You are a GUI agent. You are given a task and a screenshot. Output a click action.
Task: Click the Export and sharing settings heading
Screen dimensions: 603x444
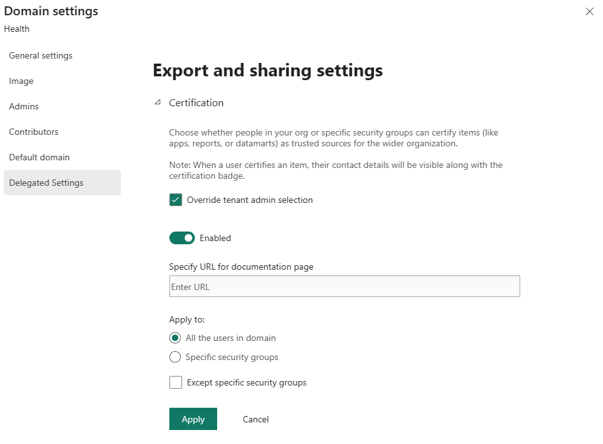[267, 70]
